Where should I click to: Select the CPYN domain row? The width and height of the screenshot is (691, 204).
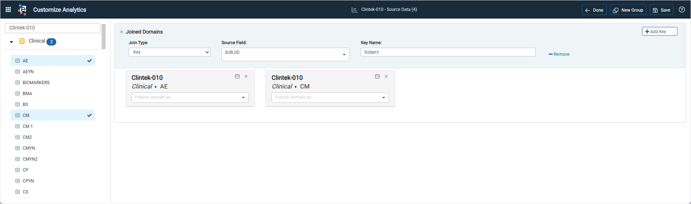tap(53, 181)
